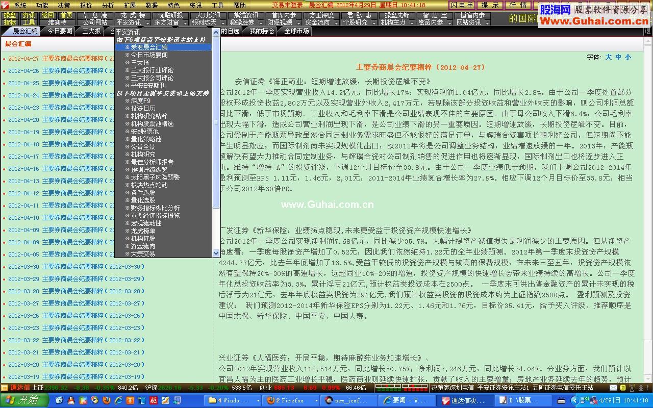The image size is (653, 408).
Task: Set font size to 中
Action: tap(618, 57)
